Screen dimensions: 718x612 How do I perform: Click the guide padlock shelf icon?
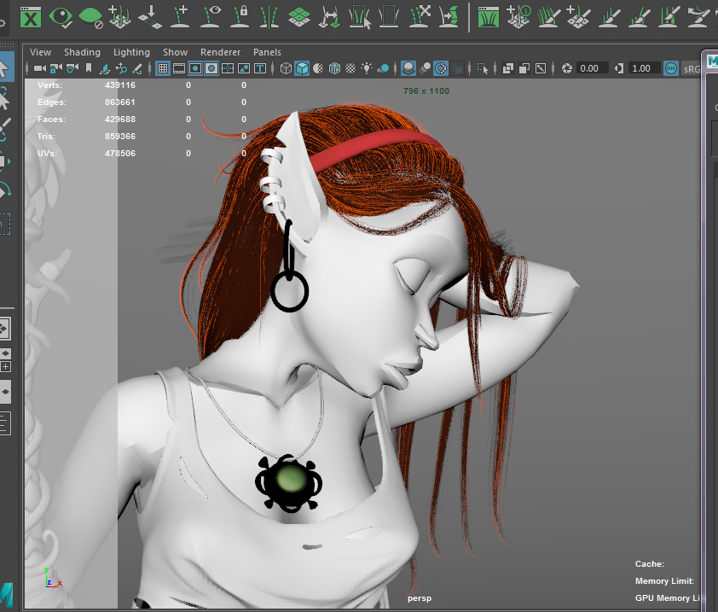coord(240,17)
